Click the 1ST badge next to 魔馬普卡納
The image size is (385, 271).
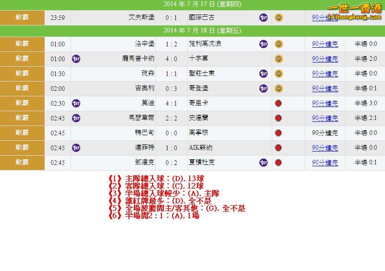(77, 59)
